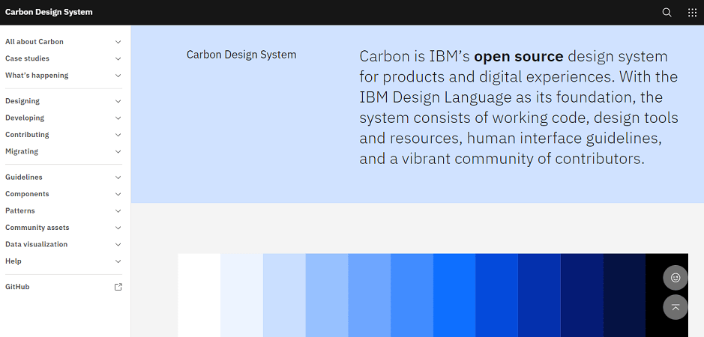Screen dimensions: 704x337
Task: Select Case studies in sidebar
Action: [27, 58]
